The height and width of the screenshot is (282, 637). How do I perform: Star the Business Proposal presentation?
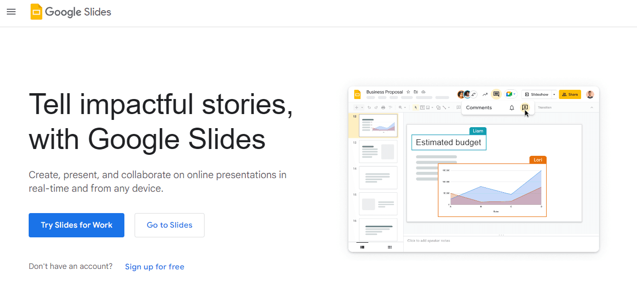point(408,92)
